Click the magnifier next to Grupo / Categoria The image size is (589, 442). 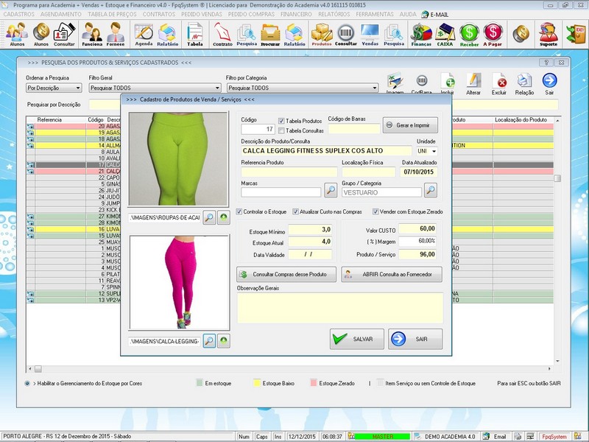(x=430, y=191)
